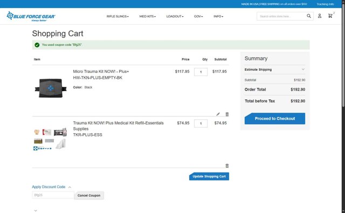Click the Micro Trauma Kit product thumbnail
This screenshot has width=345, height=213.
(51, 88)
